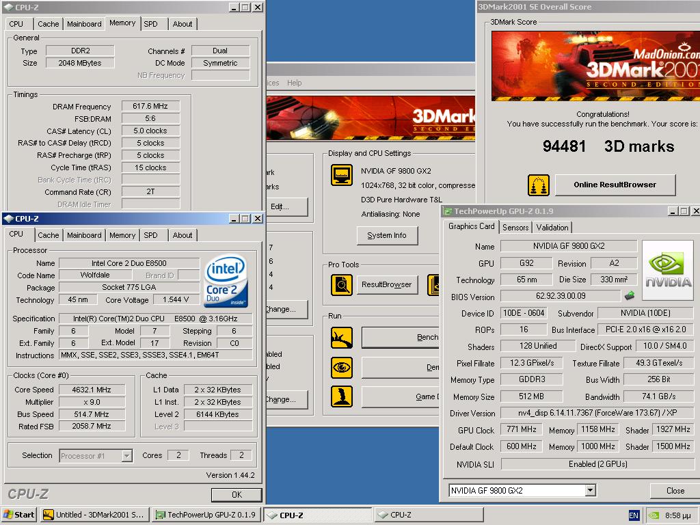Image resolution: width=700 pixels, height=525 pixels.
Task: Click the NVIDIA tray icon near the clock
Action: coord(654,515)
